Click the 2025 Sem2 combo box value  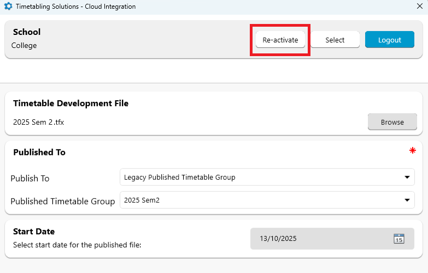click(257, 200)
